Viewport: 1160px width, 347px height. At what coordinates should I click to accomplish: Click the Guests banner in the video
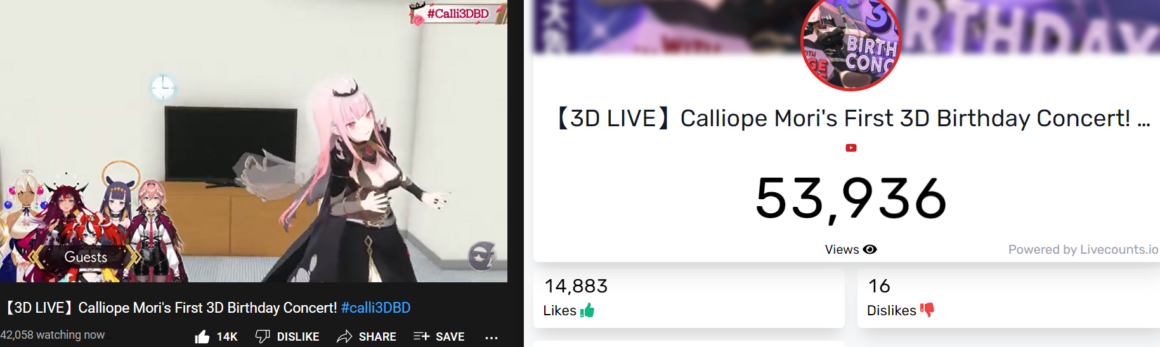(86, 257)
